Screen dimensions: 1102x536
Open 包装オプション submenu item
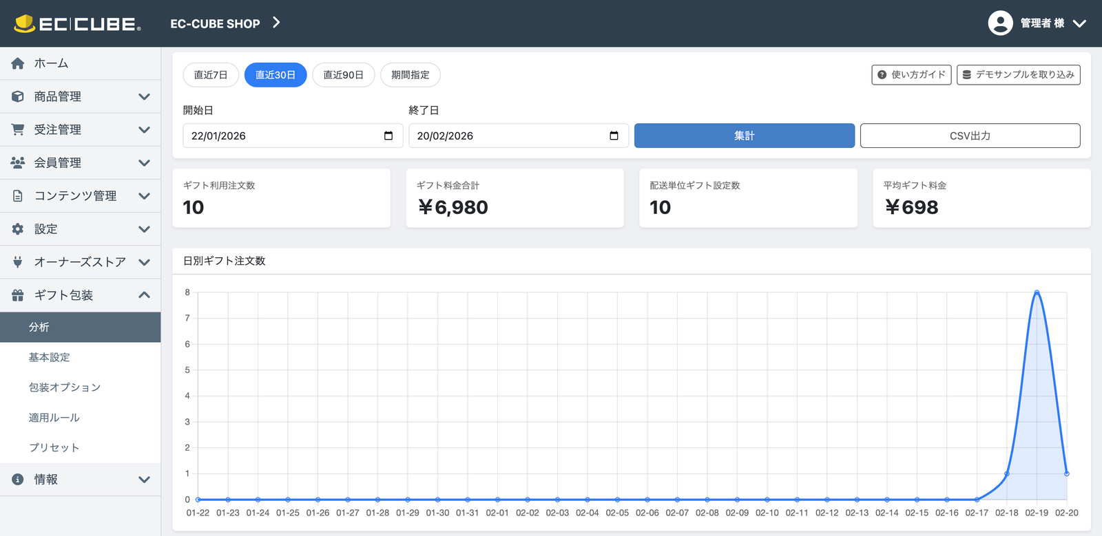65,387
